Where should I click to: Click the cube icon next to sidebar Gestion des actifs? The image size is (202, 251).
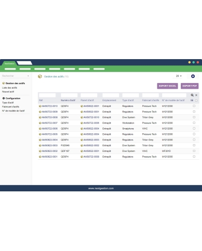(4, 83)
